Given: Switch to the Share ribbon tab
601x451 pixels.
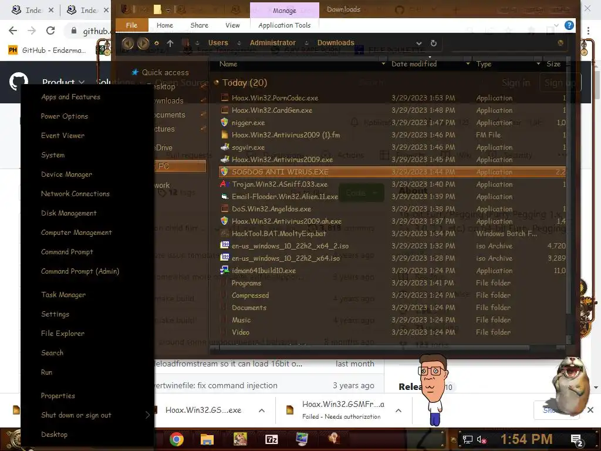Looking at the screenshot, I should 200,25.
